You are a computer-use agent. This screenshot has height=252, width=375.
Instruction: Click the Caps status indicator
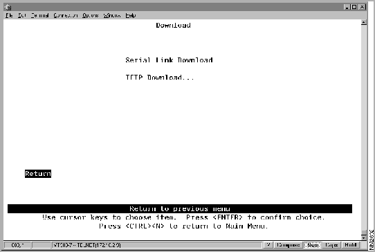tap(331, 245)
